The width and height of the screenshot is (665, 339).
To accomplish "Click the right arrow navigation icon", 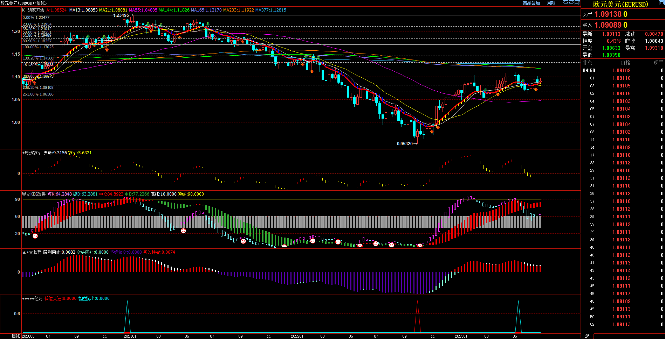I will pyautogui.click(x=571, y=3).
